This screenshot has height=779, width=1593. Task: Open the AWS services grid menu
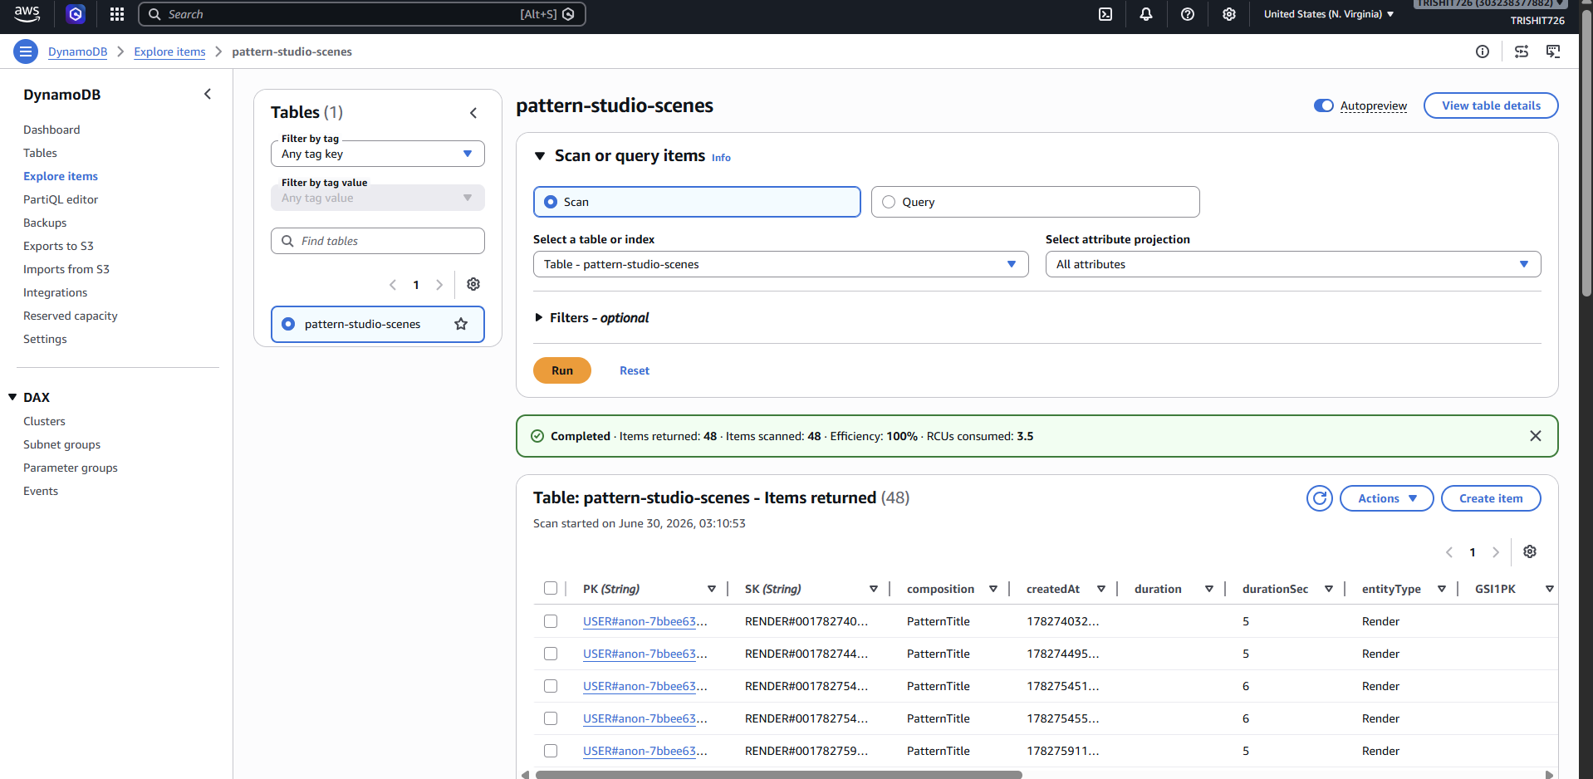click(117, 14)
